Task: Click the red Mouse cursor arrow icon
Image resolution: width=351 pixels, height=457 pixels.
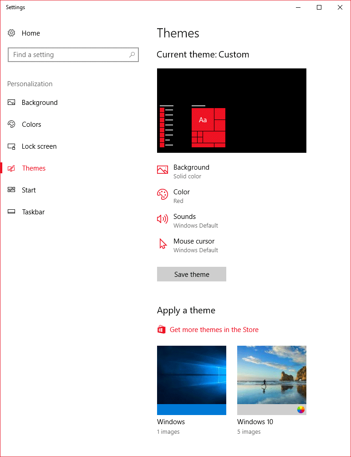Action: [163, 244]
